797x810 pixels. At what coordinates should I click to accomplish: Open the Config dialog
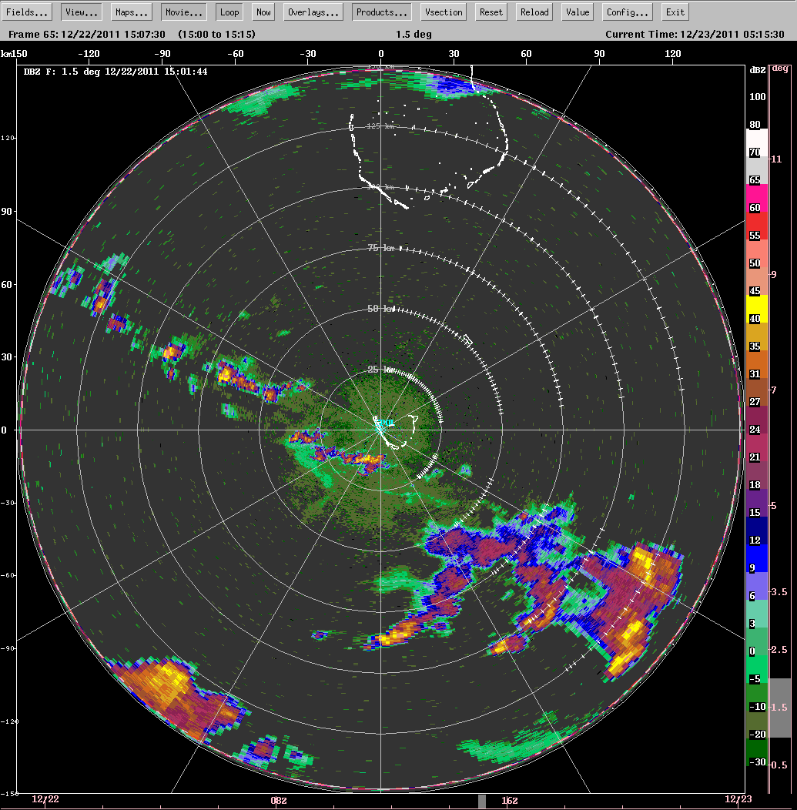(x=628, y=12)
